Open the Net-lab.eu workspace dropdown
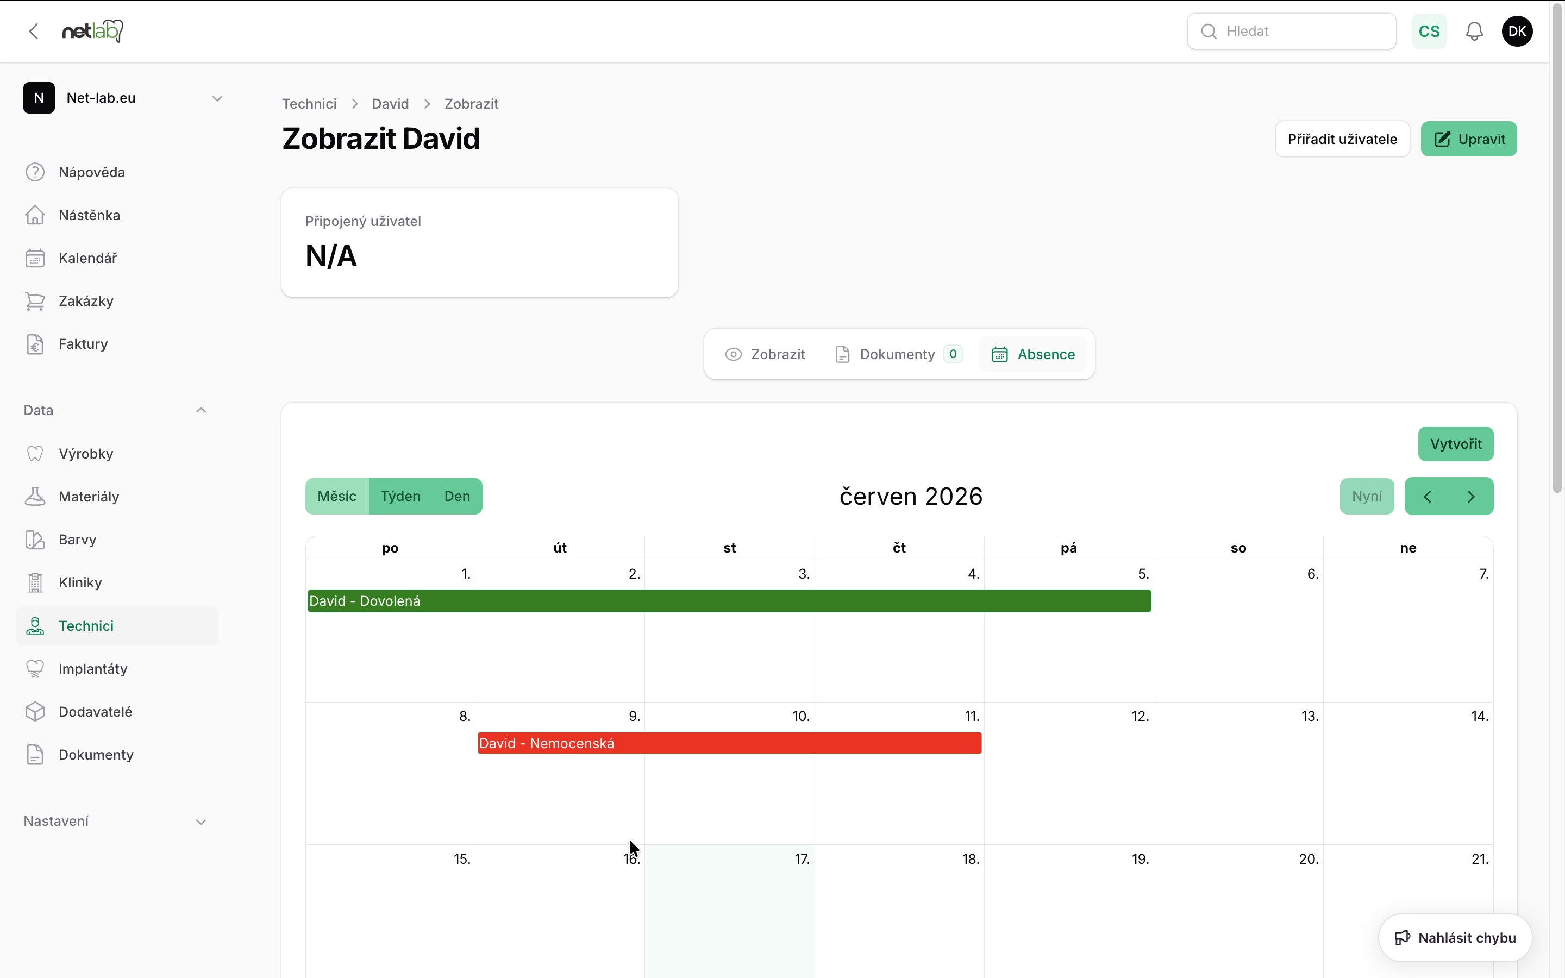This screenshot has height=978, width=1565. tap(123, 98)
